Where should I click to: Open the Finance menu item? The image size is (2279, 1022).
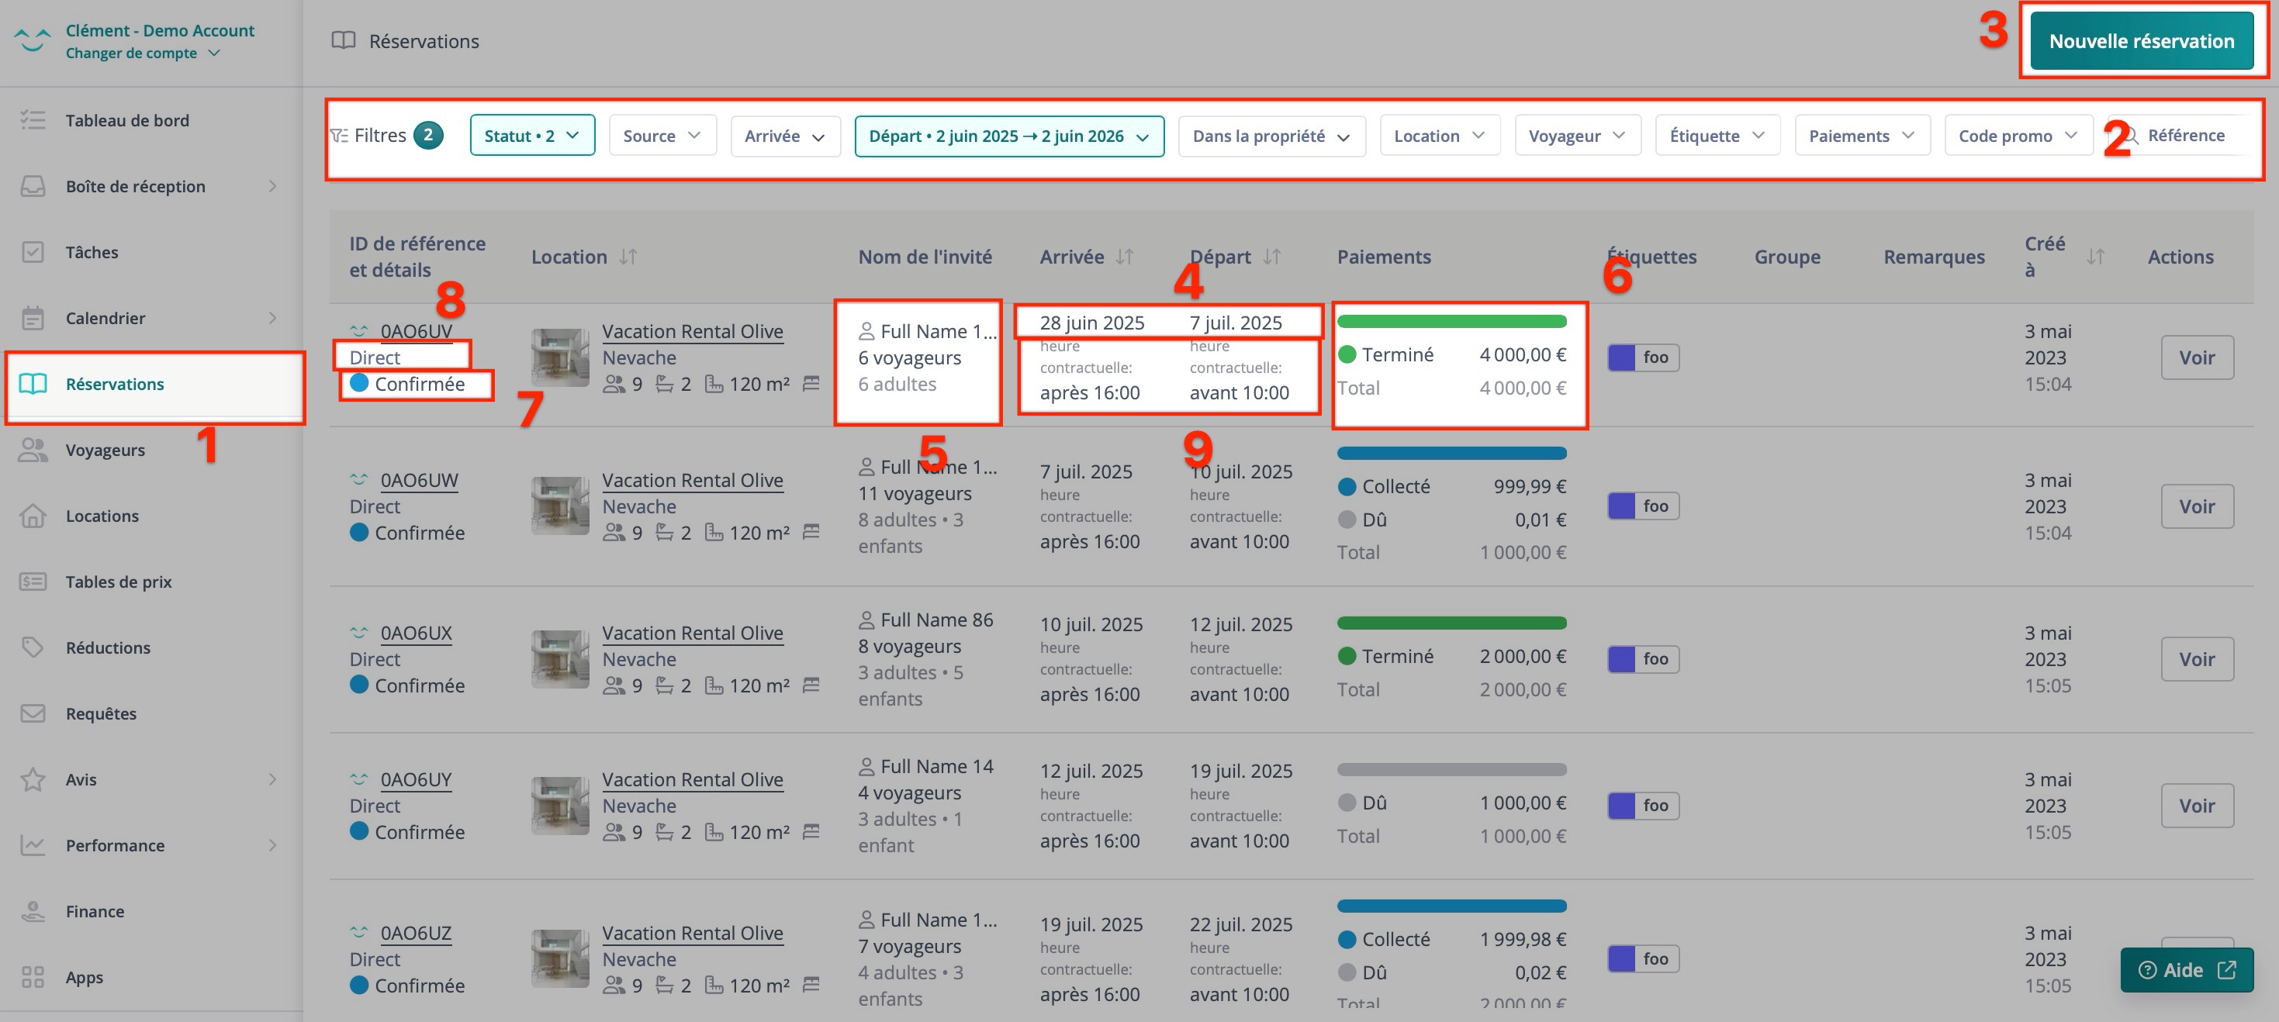click(x=95, y=911)
